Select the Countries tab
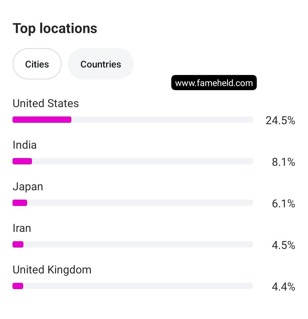This screenshot has width=308, height=319. tap(101, 64)
